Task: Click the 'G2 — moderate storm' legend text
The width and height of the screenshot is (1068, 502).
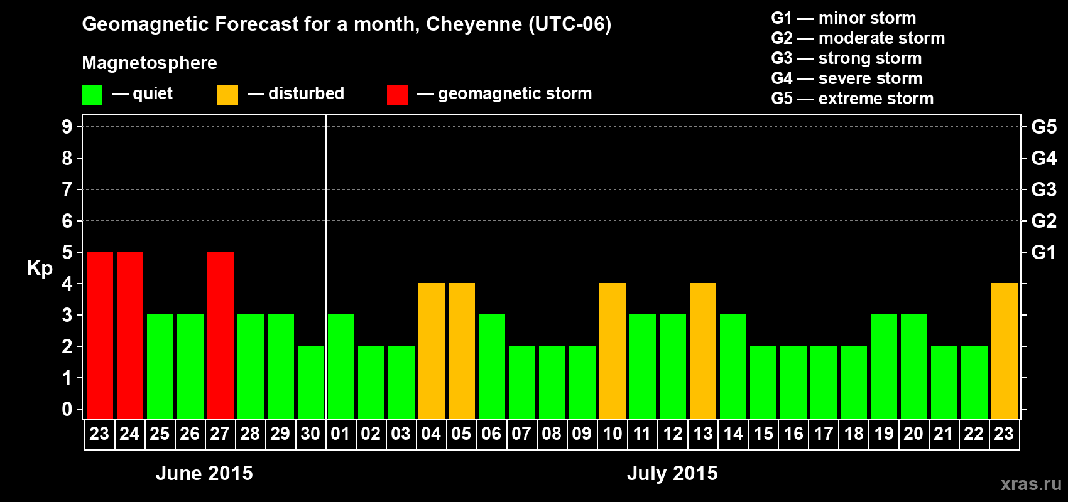Action: click(x=858, y=38)
